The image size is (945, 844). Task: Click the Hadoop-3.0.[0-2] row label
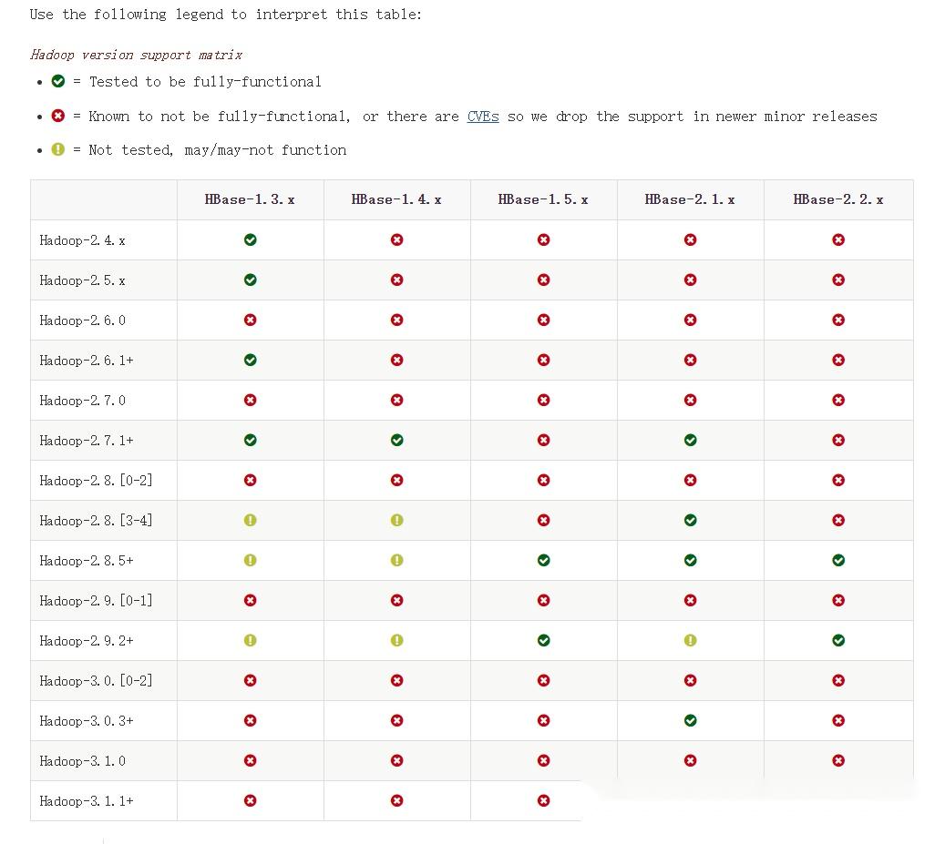[96, 680]
